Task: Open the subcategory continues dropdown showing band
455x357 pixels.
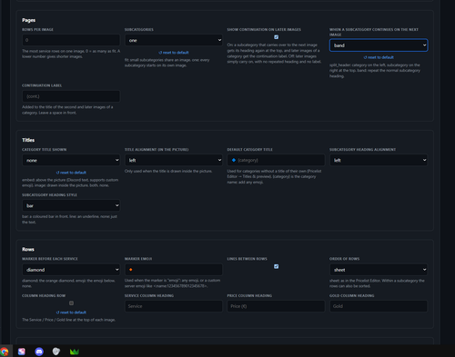Action: point(379,45)
